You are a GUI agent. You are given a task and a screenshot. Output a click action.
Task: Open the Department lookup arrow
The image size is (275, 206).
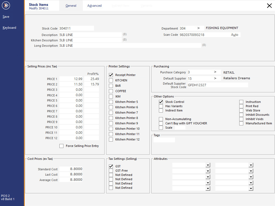(x=198, y=28)
